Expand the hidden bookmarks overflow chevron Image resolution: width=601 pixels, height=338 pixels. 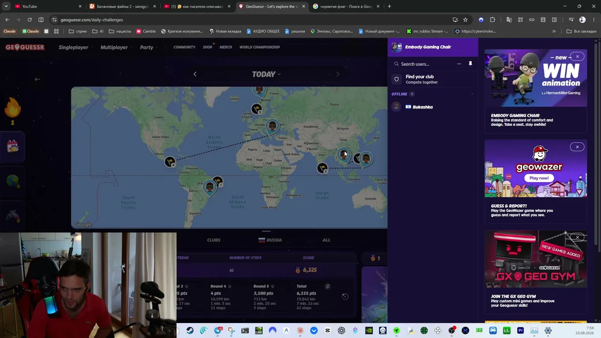(x=554, y=31)
